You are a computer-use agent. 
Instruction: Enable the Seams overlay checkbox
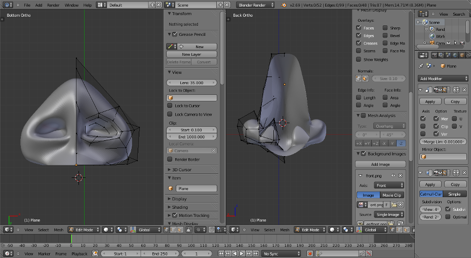coord(359,51)
